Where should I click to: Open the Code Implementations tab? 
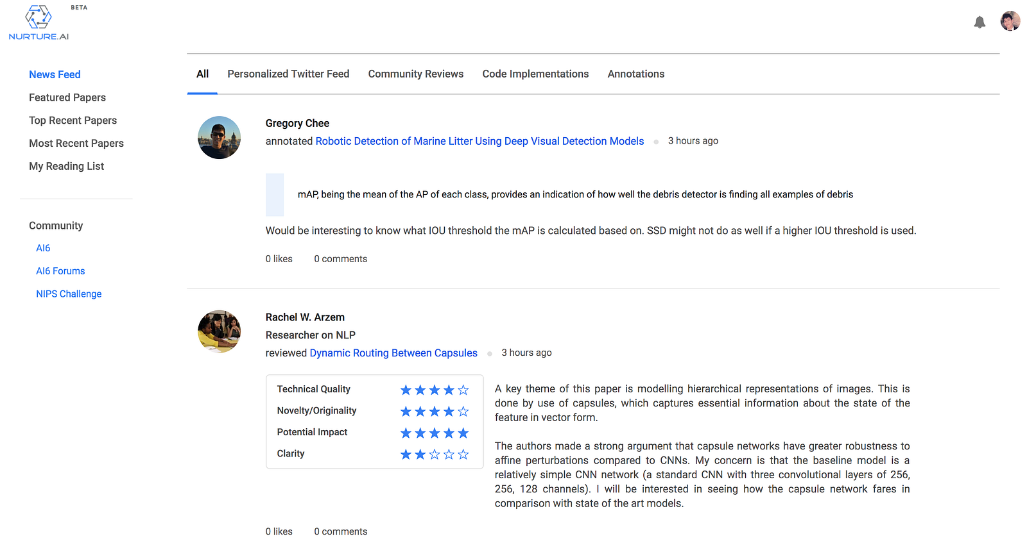535,74
